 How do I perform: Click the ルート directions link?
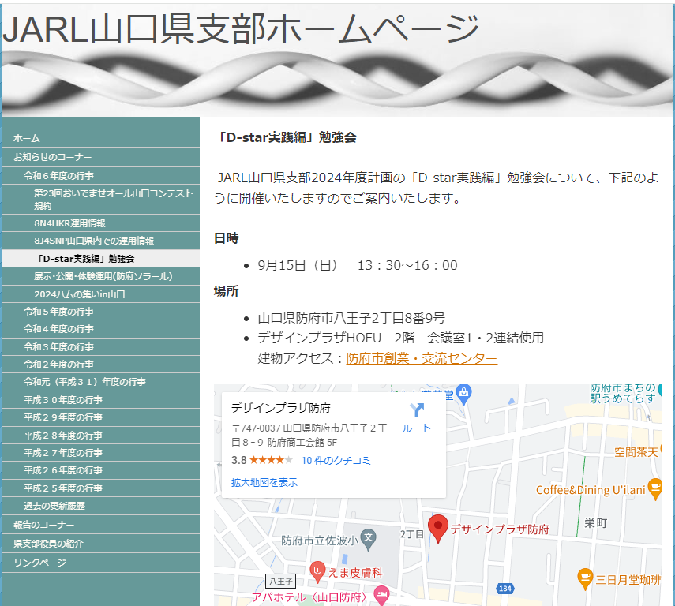(x=416, y=428)
